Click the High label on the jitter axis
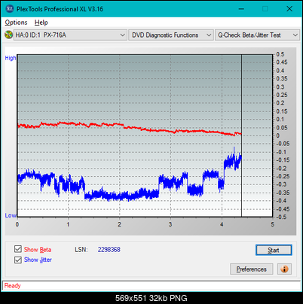303x304 pixels. point(11,58)
